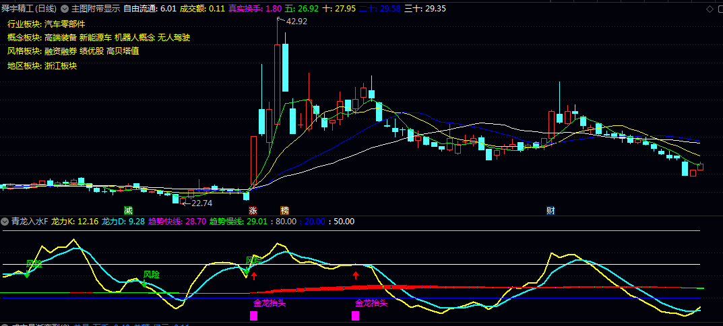Click the first red up-arrow signal
Viewport: 723px width, 326px height.
[254, 275]
